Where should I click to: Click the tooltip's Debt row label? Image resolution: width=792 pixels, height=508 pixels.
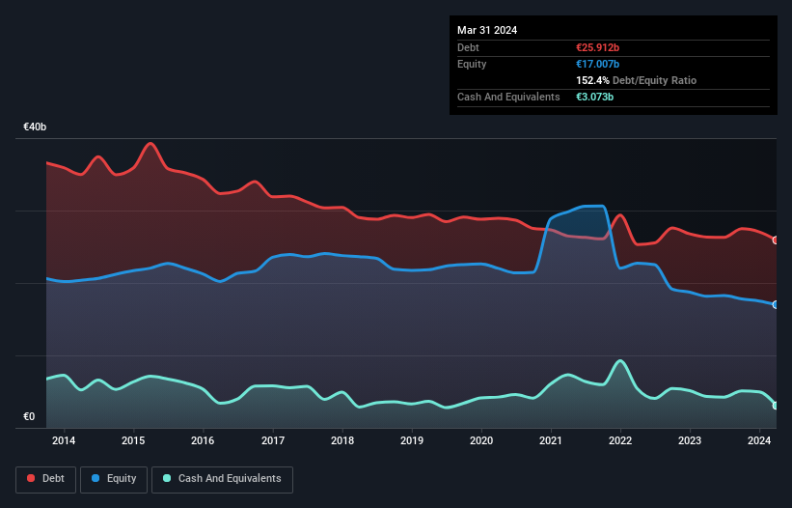click(468, 47)
